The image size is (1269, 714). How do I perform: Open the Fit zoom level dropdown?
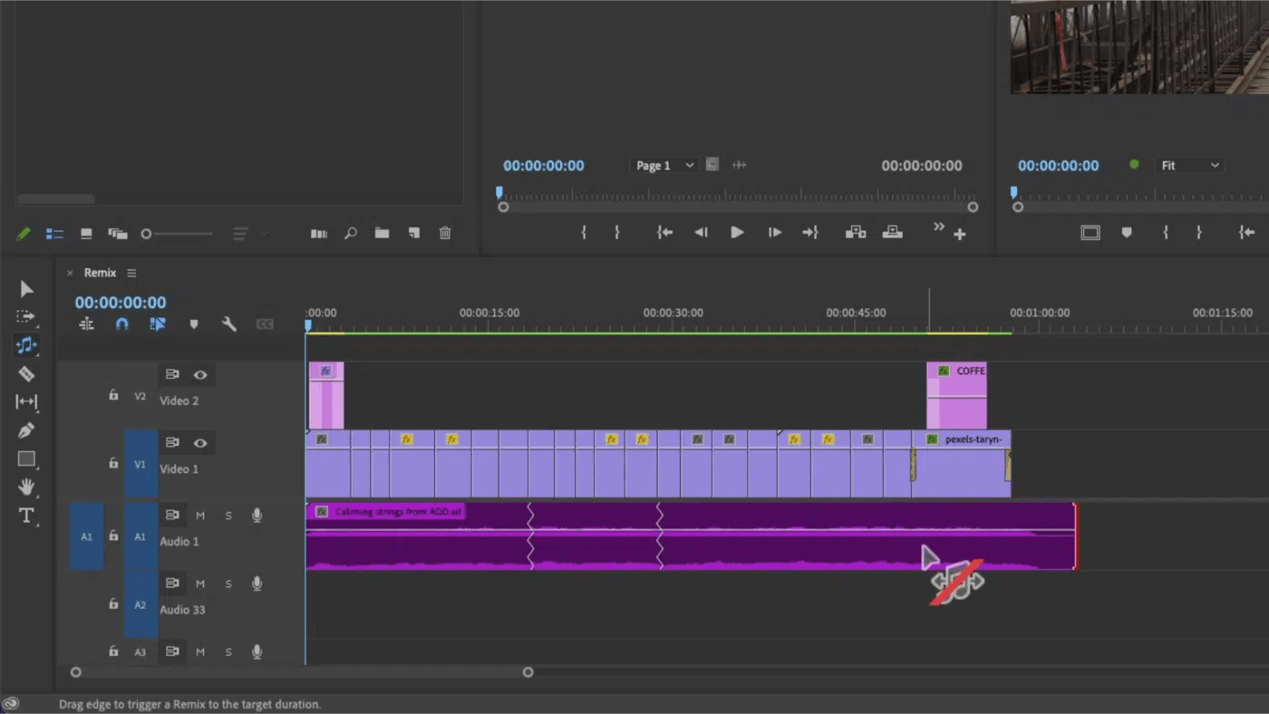1189,165
